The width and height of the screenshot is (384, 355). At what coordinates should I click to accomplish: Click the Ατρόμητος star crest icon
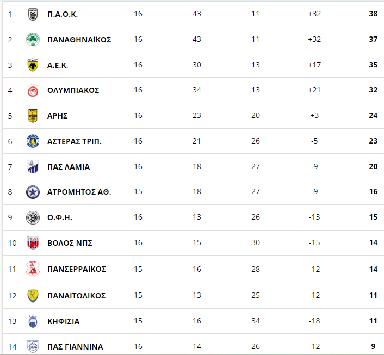point(33,192)
